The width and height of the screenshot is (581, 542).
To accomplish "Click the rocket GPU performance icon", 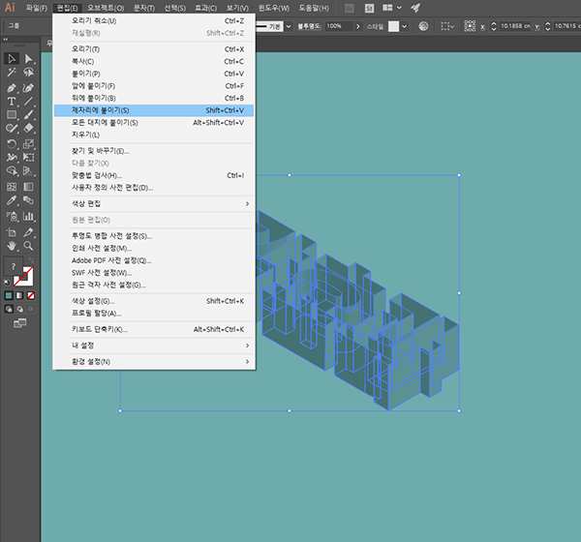I will pos(415,8).
